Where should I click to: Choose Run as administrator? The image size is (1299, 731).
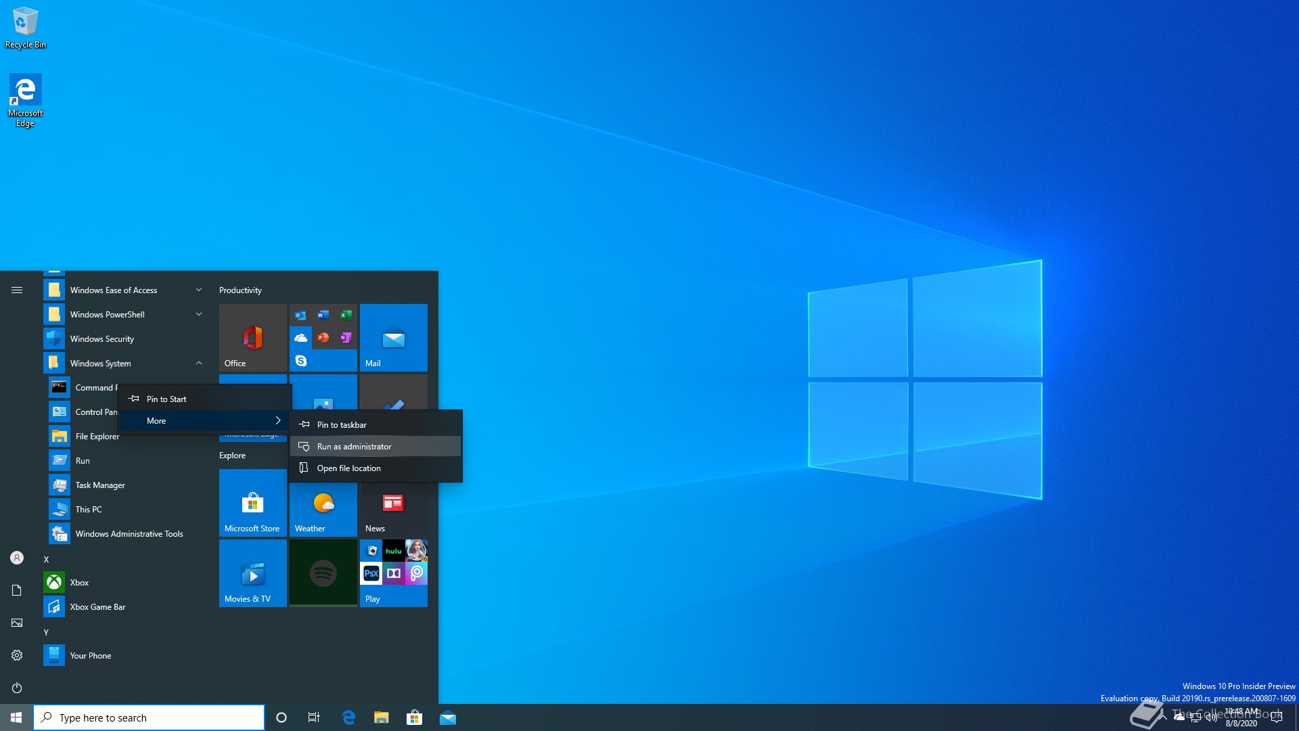coord(375,447)
